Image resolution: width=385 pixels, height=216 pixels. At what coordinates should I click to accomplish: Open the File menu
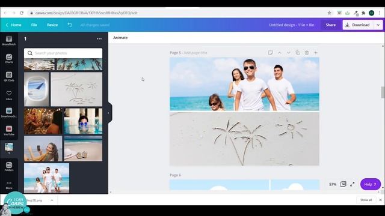34,25
